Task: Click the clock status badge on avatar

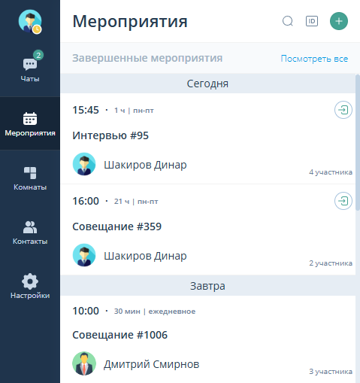Action: click(37, 29)
